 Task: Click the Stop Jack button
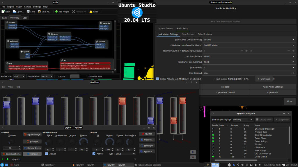[226, 87]
